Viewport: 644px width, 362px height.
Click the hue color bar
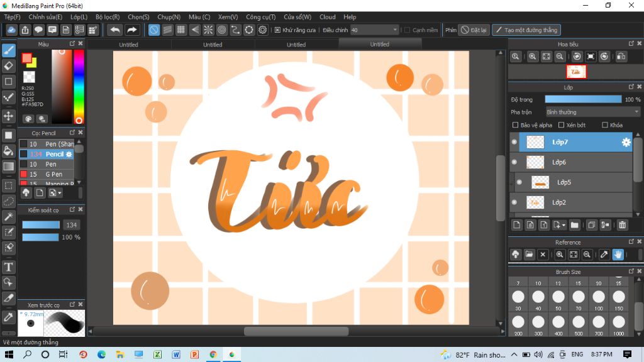[x=79, y=87]
